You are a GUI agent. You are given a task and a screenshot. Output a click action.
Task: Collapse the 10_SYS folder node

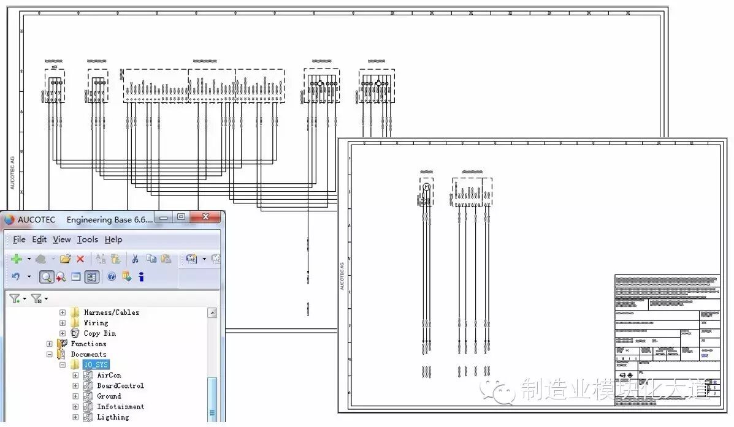(x=63, y=365)
